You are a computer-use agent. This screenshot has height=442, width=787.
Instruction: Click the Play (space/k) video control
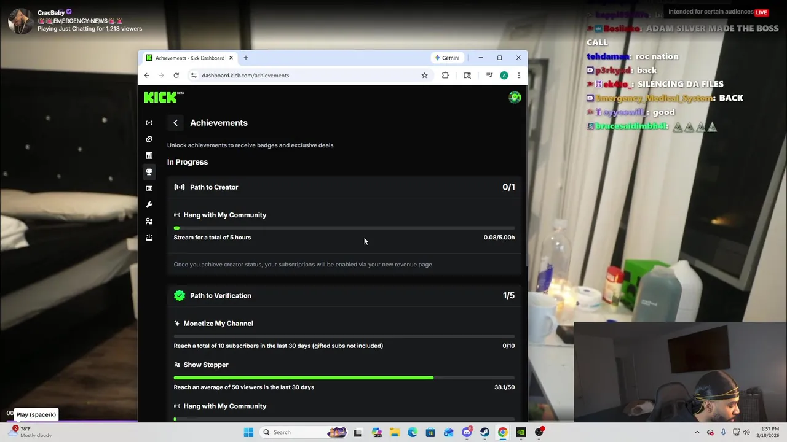(x=36, y=414)
